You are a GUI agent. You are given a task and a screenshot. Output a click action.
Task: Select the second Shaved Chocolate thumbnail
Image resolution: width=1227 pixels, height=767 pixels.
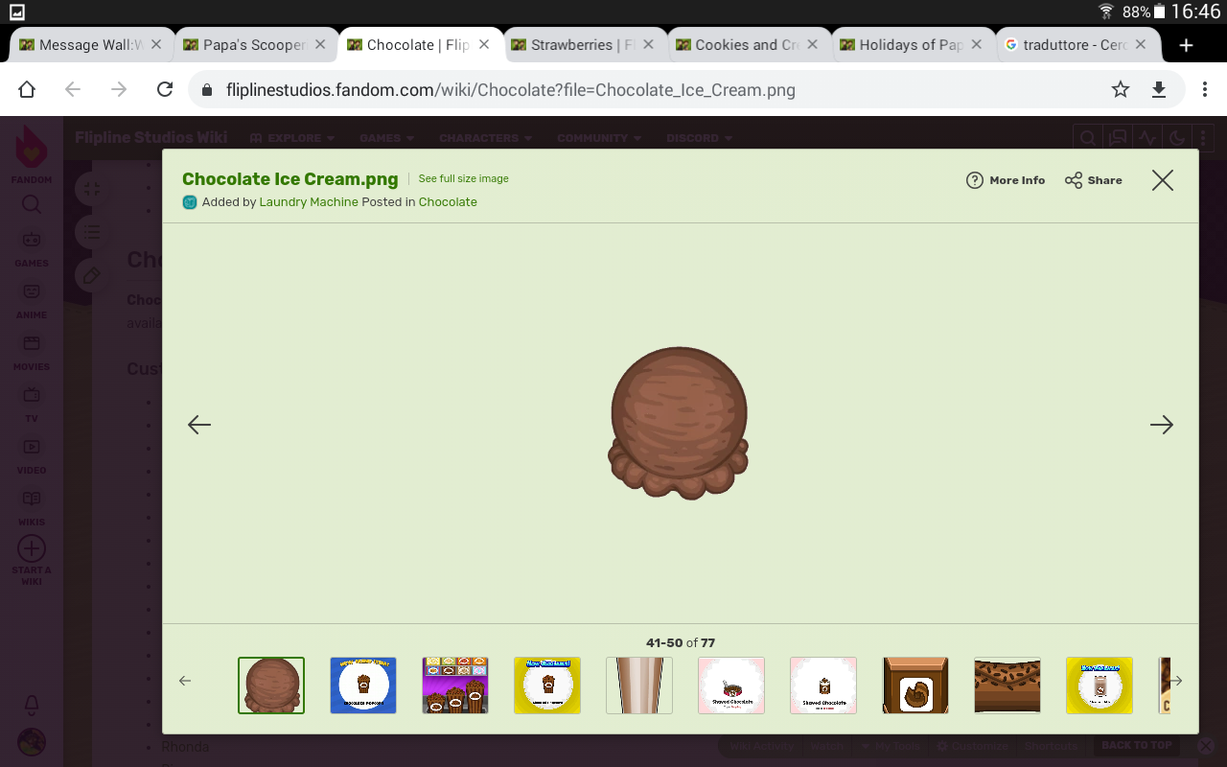(x=823, y=686)
